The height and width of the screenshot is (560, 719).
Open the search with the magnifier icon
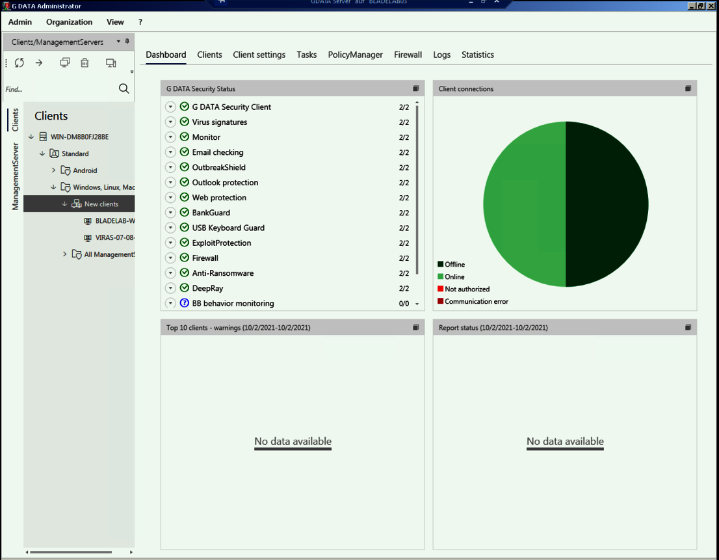[124, 88]
